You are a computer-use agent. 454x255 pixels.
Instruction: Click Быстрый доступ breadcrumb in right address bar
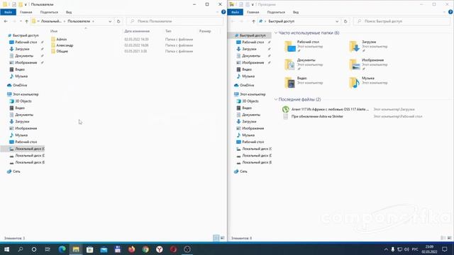[x=281, y=21]
